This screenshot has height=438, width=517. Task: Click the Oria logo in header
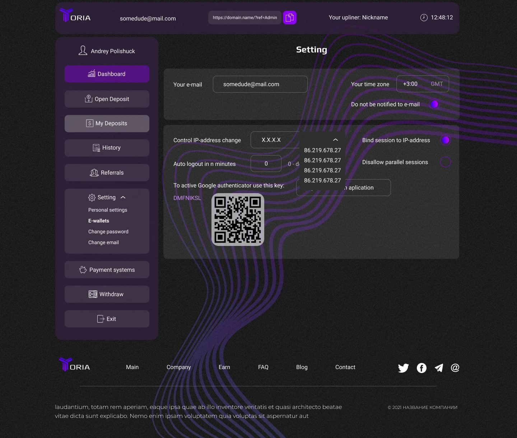pyautogui.click(x=75, y=15)
